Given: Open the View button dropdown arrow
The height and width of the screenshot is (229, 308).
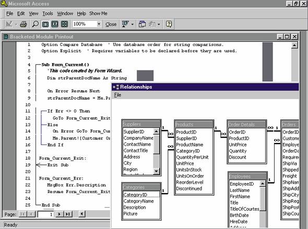Looking at the screenshot, I should [x=16, y=25].
